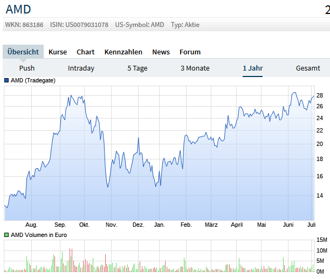Viewport: 330px width, 279px height.
Task: Click the Typ: Aktie text
Action: (x=185, y=25)
